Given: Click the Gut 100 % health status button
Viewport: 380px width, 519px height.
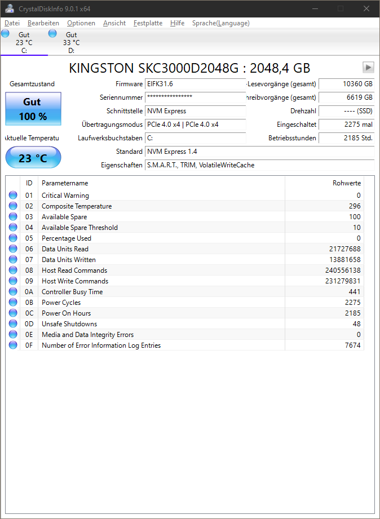Looking at the screenshot, I should (x=33, y=109).
